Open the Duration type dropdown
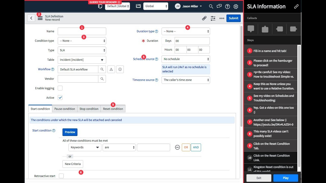 click(x=186, y=31)
